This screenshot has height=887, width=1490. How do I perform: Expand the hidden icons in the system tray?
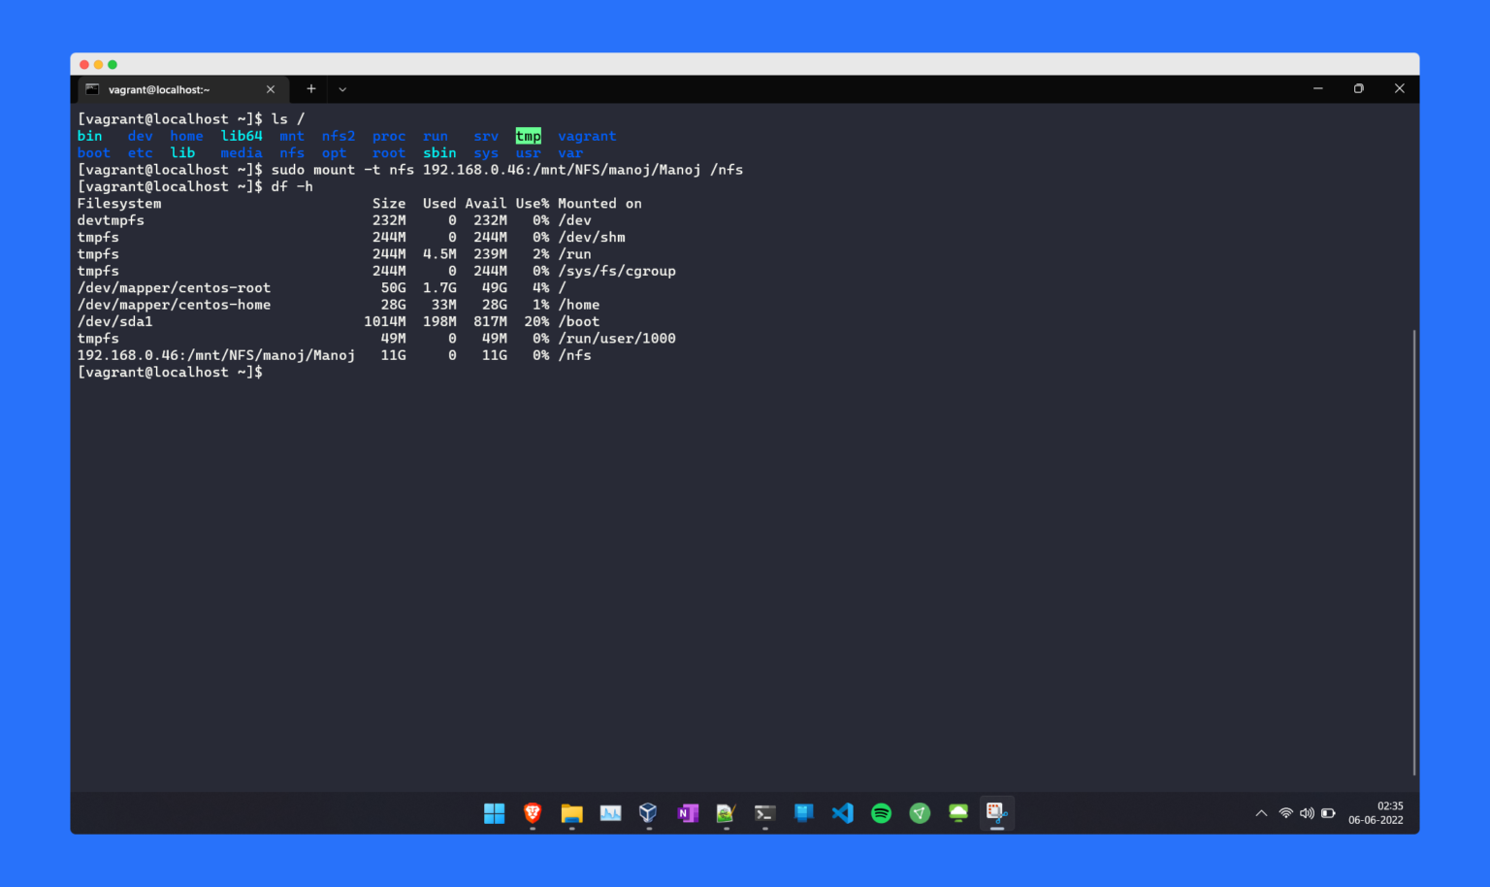point(1261,813)
